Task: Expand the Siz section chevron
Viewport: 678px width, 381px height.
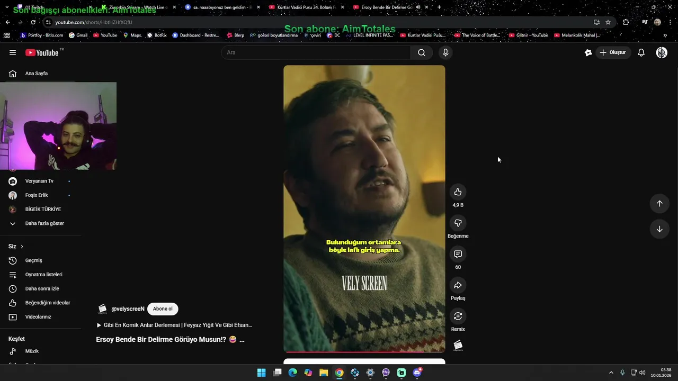Action: coord(22,247)
